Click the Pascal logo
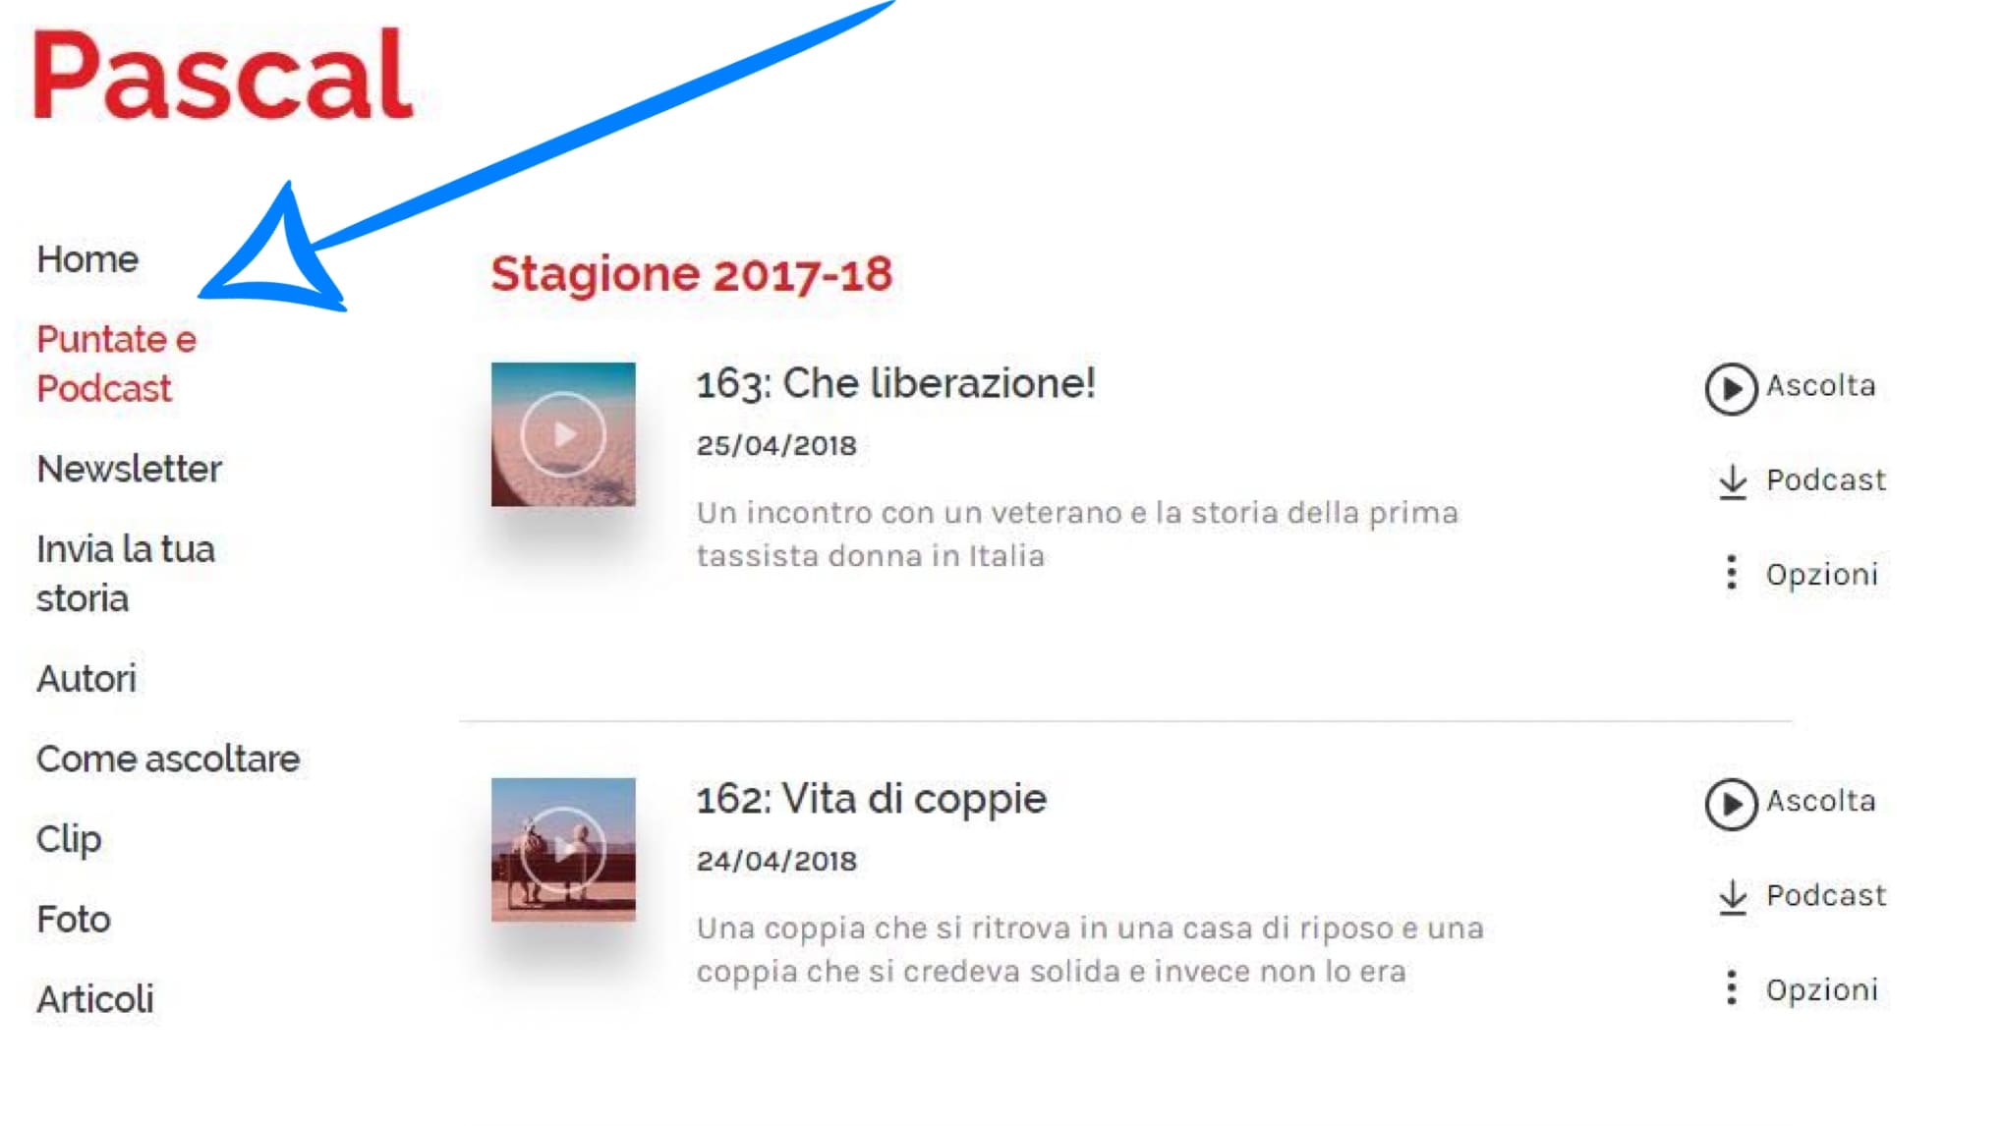The height and width of the screenshot is (1126, 2003). tap(223, 75)
